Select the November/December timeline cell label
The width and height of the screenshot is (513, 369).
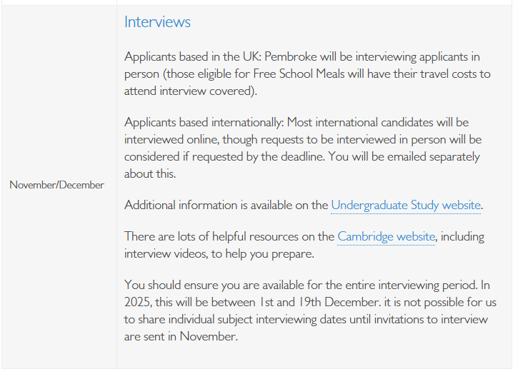pos(56,185)
